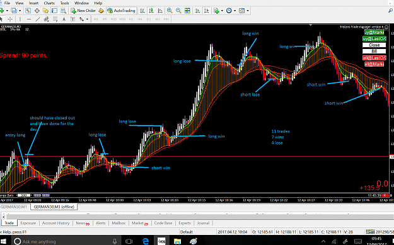394x245 pixels.
Task: Launch MetaEditor via the yellow book icon
Action: (x=101, y=11)
